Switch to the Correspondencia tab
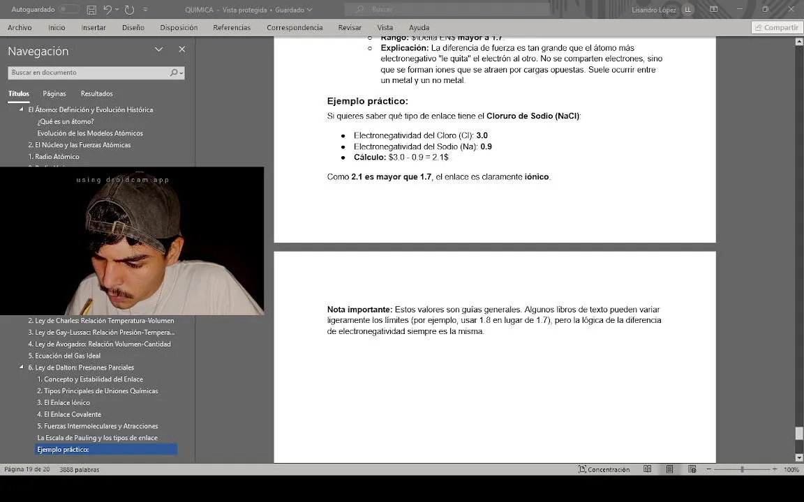 tap(295, 28)
